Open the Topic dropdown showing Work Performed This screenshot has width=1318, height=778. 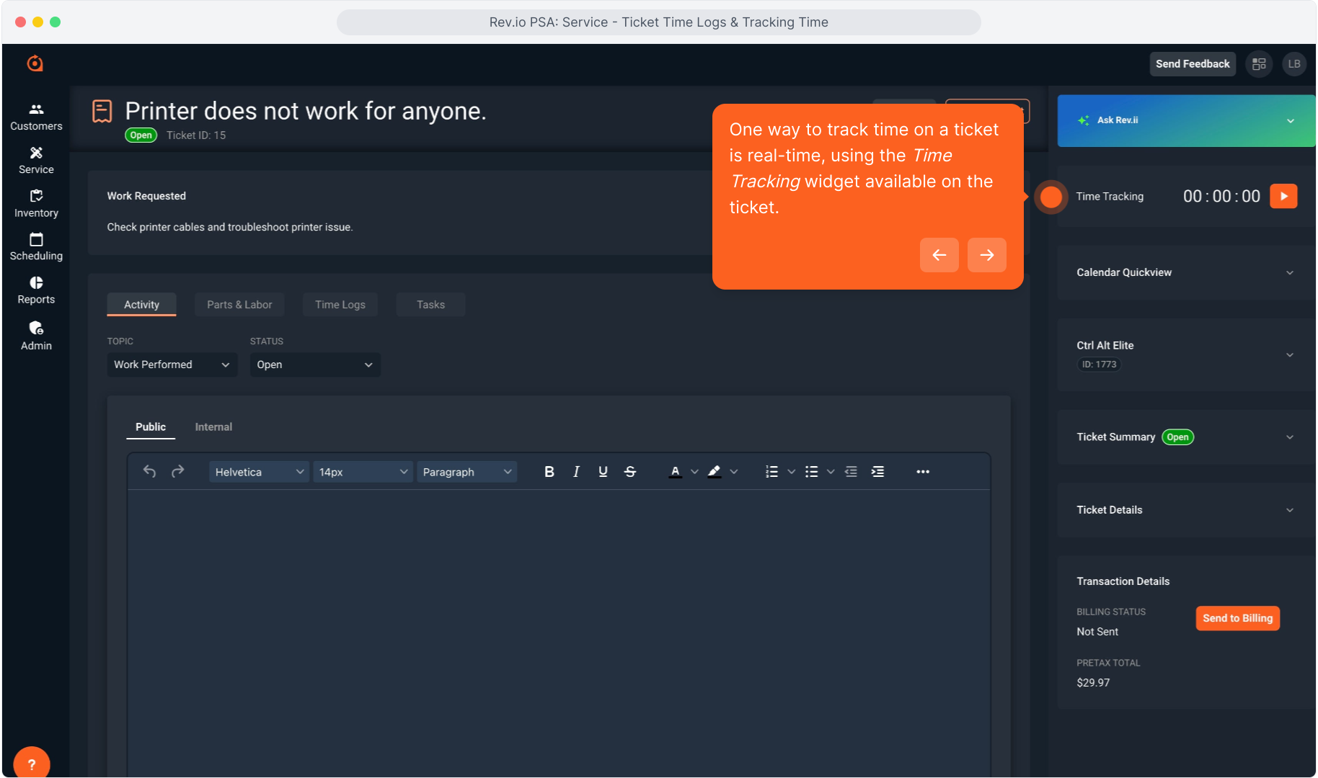click(172, 365)
